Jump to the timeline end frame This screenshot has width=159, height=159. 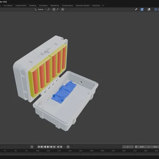click(x=54, y=147)
